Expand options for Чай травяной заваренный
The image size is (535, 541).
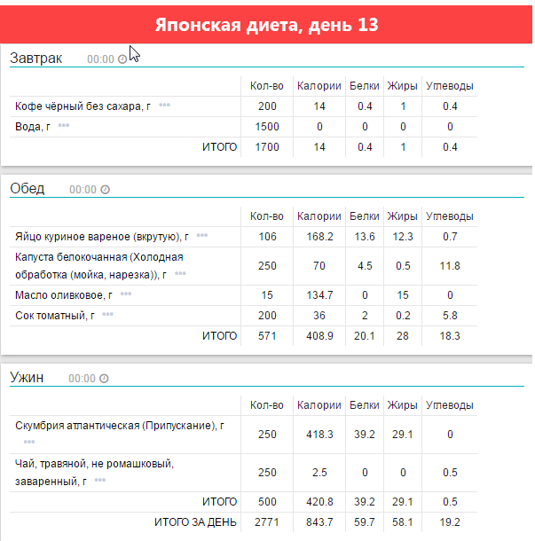(100, 480)
